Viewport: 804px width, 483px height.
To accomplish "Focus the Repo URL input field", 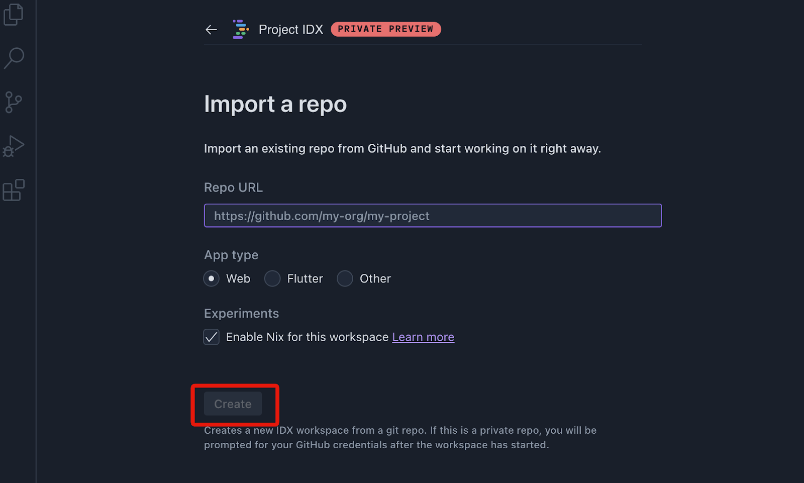I will coord(433,216).
